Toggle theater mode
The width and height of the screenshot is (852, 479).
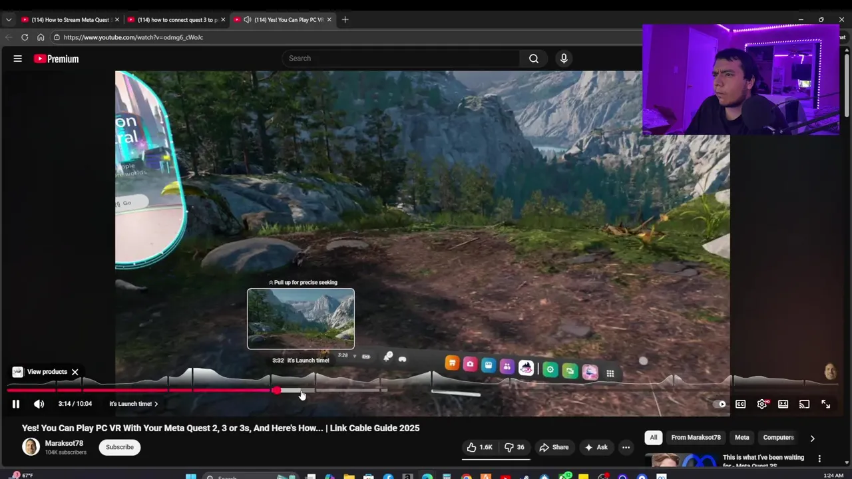click(x=783, y=404)
